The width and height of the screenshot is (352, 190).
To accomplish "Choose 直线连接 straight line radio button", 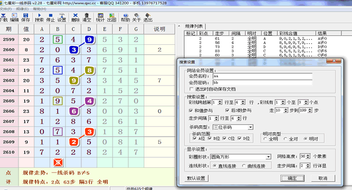I will 215,166.
